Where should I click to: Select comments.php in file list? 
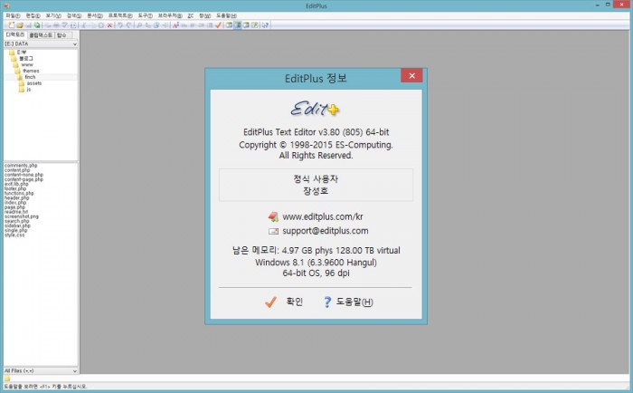[x=21, y=166]
